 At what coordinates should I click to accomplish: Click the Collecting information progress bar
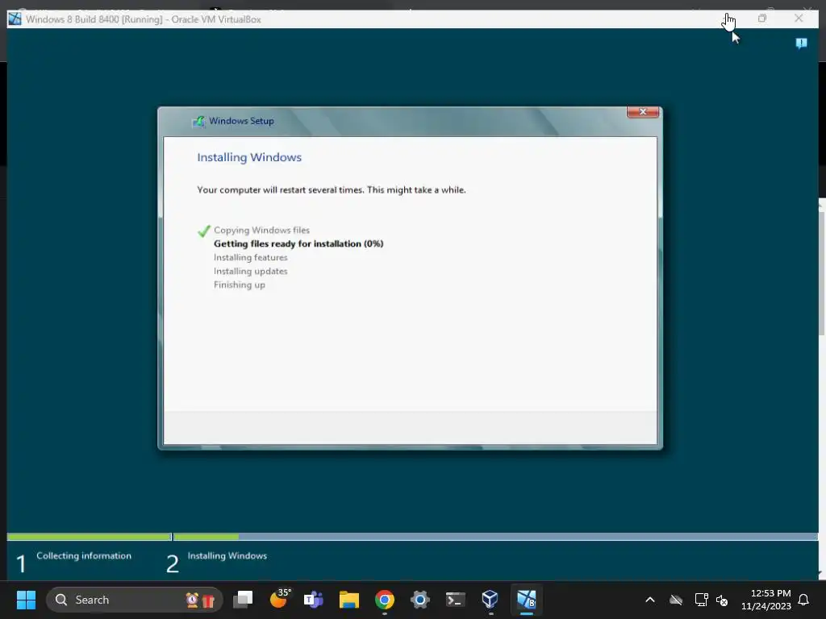click(89, 537)
